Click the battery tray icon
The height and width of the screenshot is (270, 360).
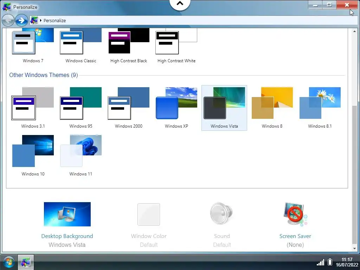tap(330, 262)
